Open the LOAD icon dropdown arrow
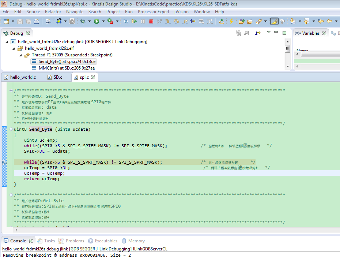Screen dimensions: 340x257 pyautogui.click(x=65, y=21)
